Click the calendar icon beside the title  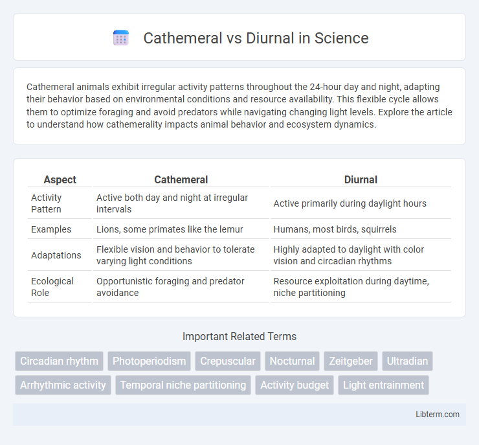[x=121, y=38]
